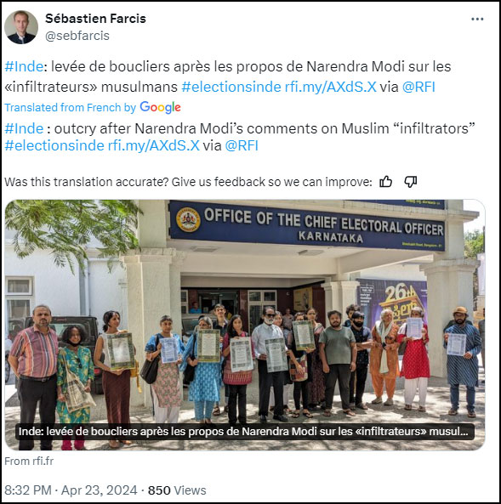This screenshot has width=501, height=504.
Task: Open the @RFI mention in translated text
Action: pyautogui.click(x=242, y=145)
